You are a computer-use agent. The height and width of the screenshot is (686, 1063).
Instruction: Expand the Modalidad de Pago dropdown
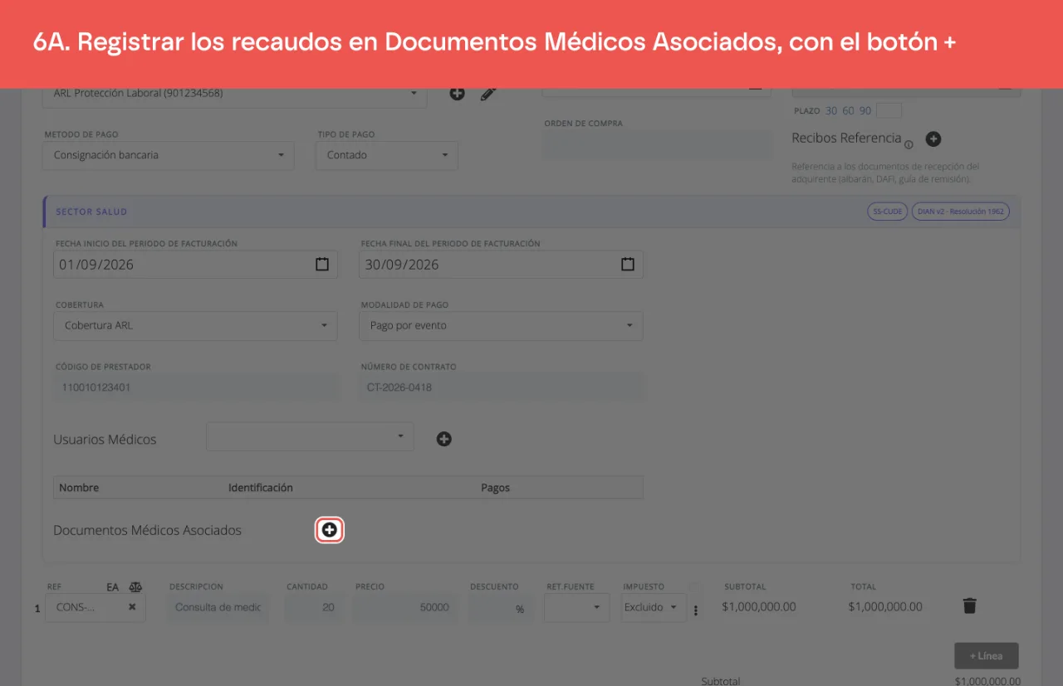501,326
